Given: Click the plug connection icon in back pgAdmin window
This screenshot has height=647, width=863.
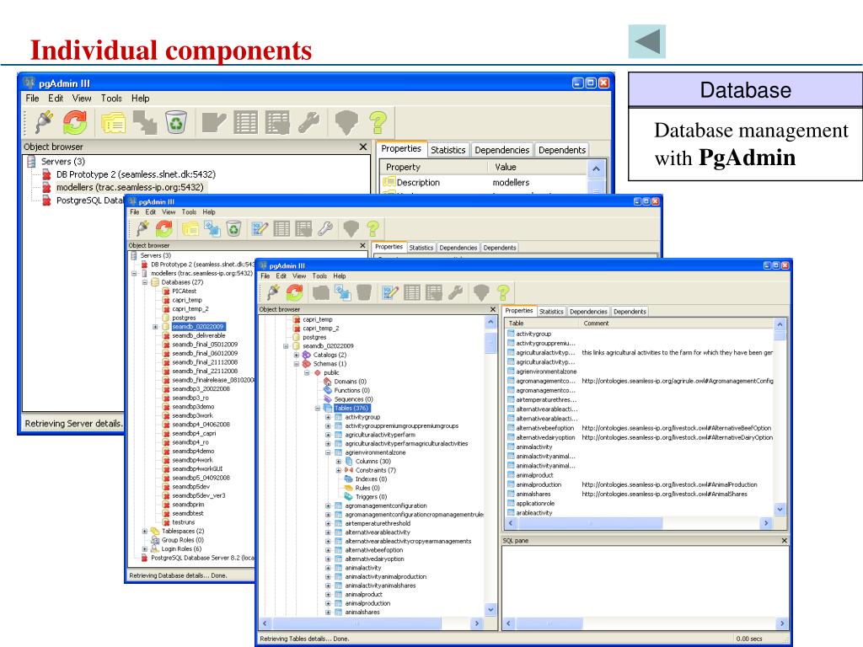Looking at the screenshot, I should (x=44, y=122).
